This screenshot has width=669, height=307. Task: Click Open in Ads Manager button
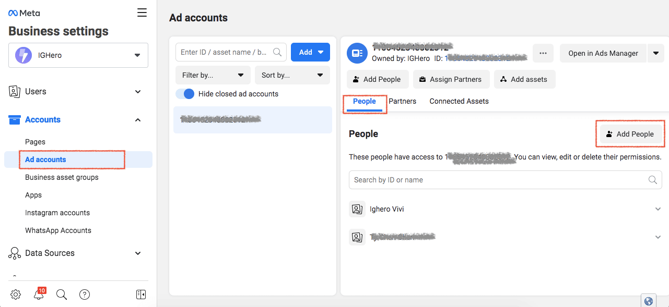pos(603,53)
